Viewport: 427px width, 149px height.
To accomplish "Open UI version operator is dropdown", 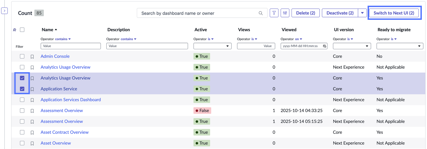I will pos(350,39).
